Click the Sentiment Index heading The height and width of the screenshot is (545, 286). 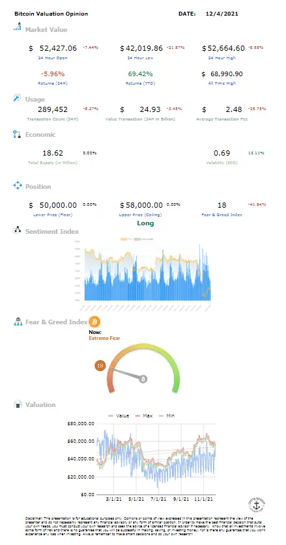[x=52, y=232]
